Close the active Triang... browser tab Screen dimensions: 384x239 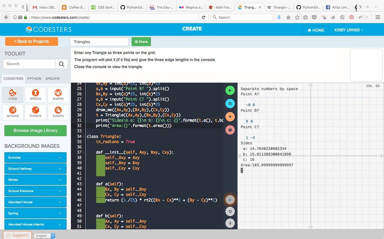click(260, 8)
